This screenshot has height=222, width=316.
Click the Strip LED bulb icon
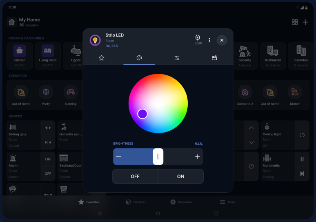pos(95,40)
